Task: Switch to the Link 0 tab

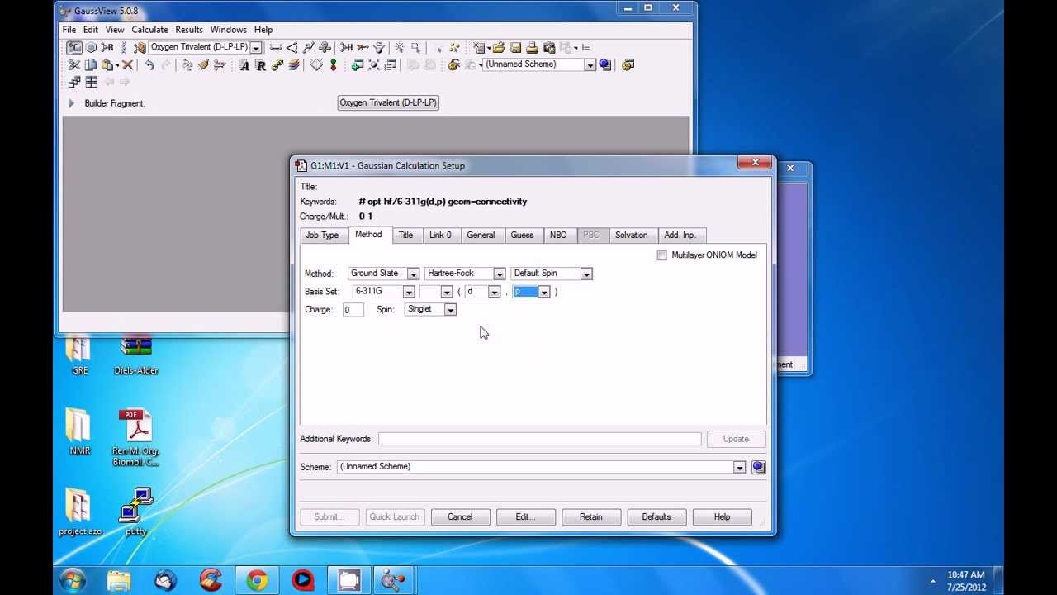Action: [440, 236]
